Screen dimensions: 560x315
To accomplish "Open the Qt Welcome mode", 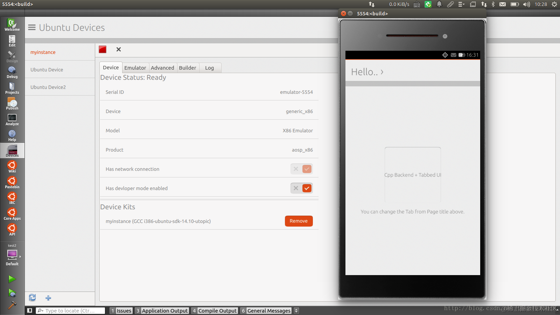I will pyautogui.click(x=12, y=24).
